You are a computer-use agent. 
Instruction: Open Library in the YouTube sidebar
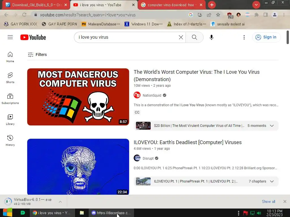point(10,120)
